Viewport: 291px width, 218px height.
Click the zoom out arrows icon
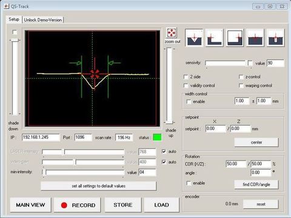(172, 33)
